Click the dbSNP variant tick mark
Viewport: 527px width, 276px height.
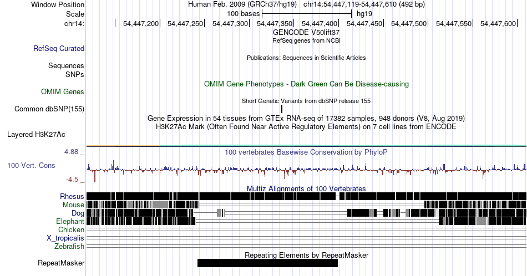point(282,109)
